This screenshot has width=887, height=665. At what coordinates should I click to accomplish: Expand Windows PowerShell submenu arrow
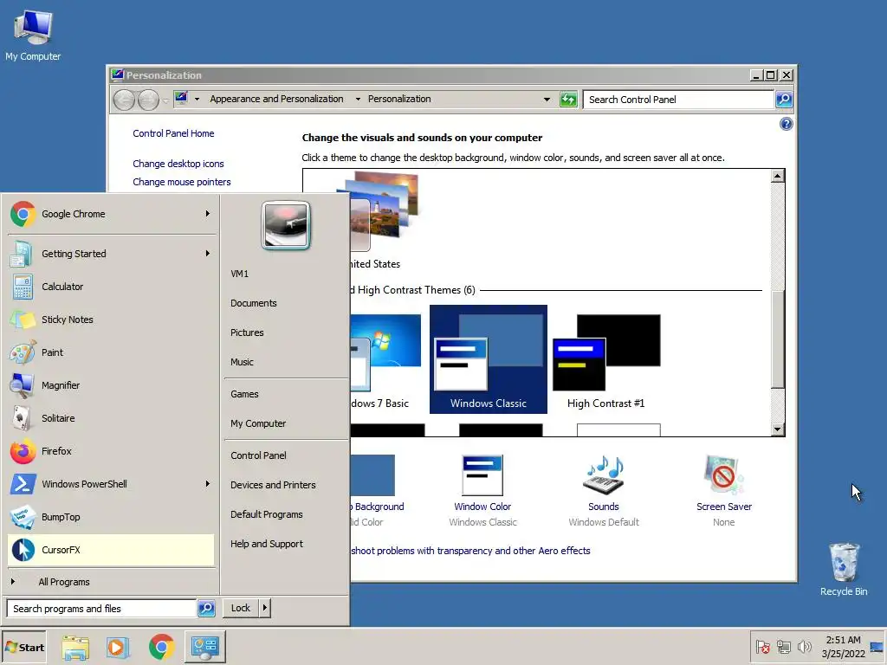tap(208, 483)
